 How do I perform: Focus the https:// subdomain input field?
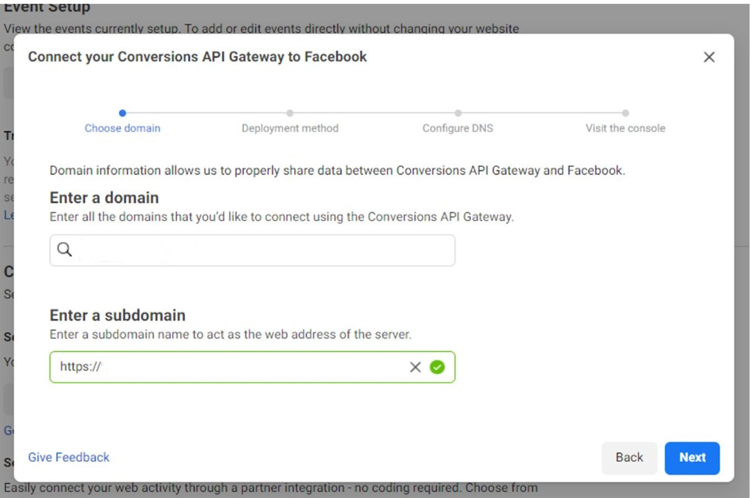[x=252, y=367]
